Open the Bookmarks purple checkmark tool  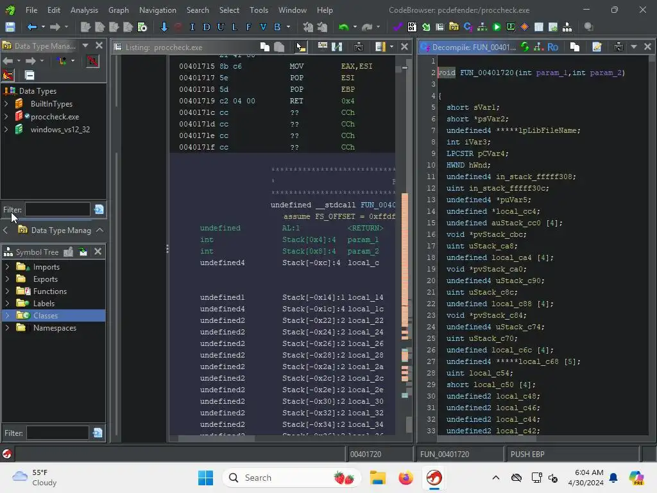click(398, 27)
